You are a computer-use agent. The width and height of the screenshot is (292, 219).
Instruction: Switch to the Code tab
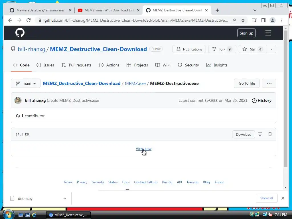click(x=21, y=65)
